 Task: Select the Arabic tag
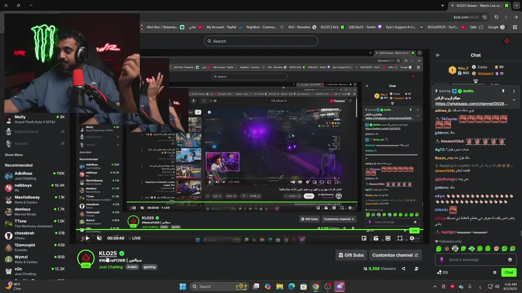(132, 267)
